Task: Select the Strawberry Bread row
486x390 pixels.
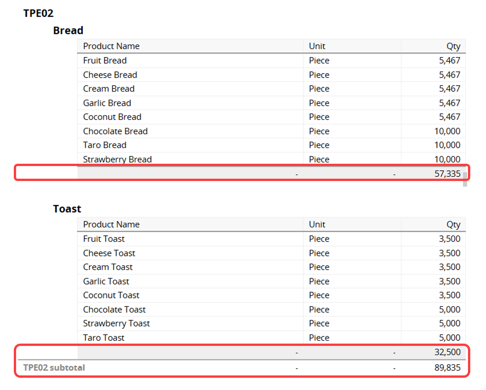Action: pos(271,159)
